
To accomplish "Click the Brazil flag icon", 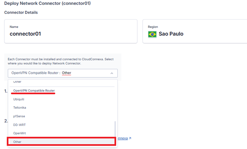I will pos(152,34).
